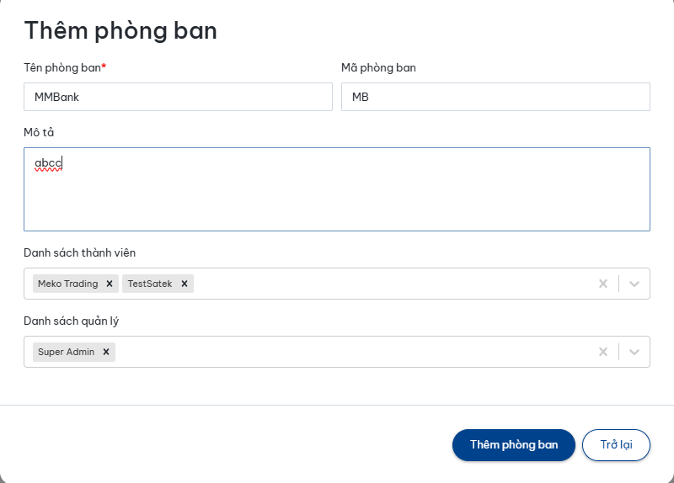Click the Mã phòng ban field containing MB
674x483 pixels.
tap(495, 97)
